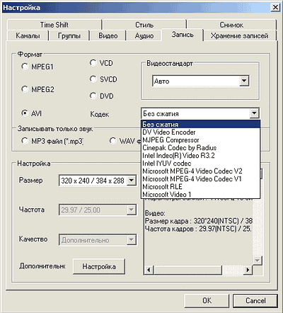This screenshot has height=313, width=283.
Task: Open the Видео tab
Action: pos(108,35)
